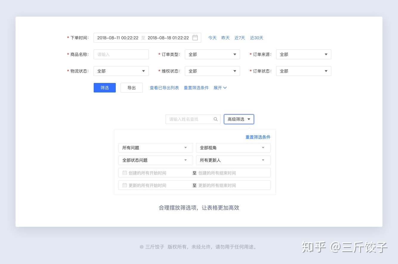Image resolution: width=398 pixels, height=264 pixels.
Task: Click 更新的所有结束时间 date field
Action: pos(217,185)
